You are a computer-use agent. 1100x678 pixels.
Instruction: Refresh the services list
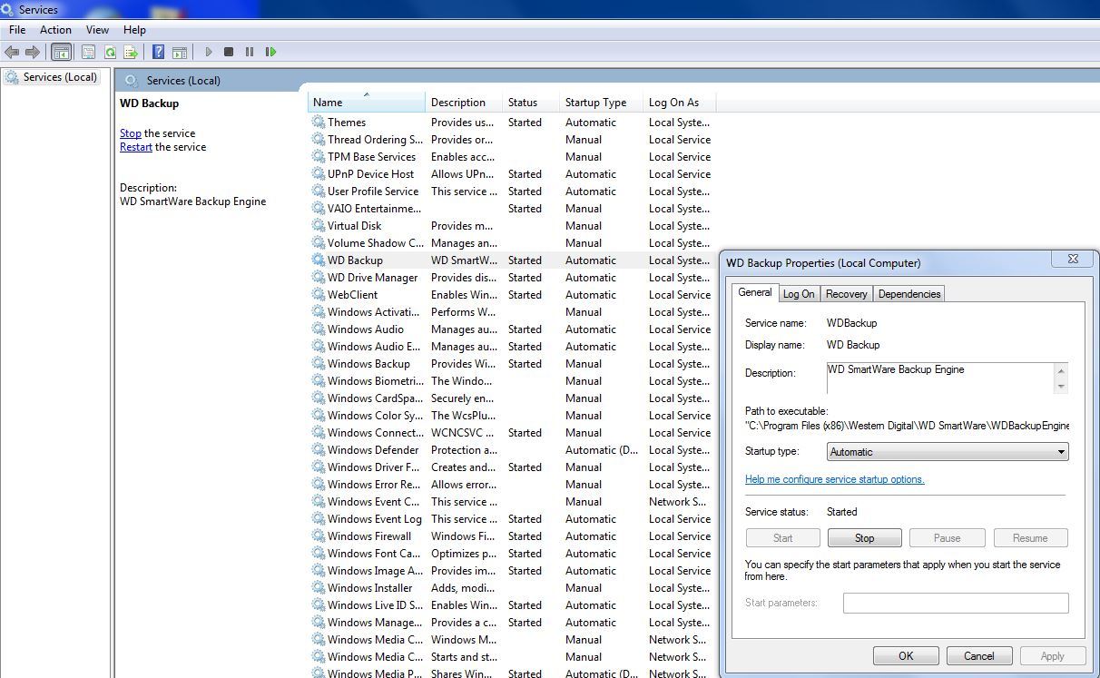coord(109,52)
